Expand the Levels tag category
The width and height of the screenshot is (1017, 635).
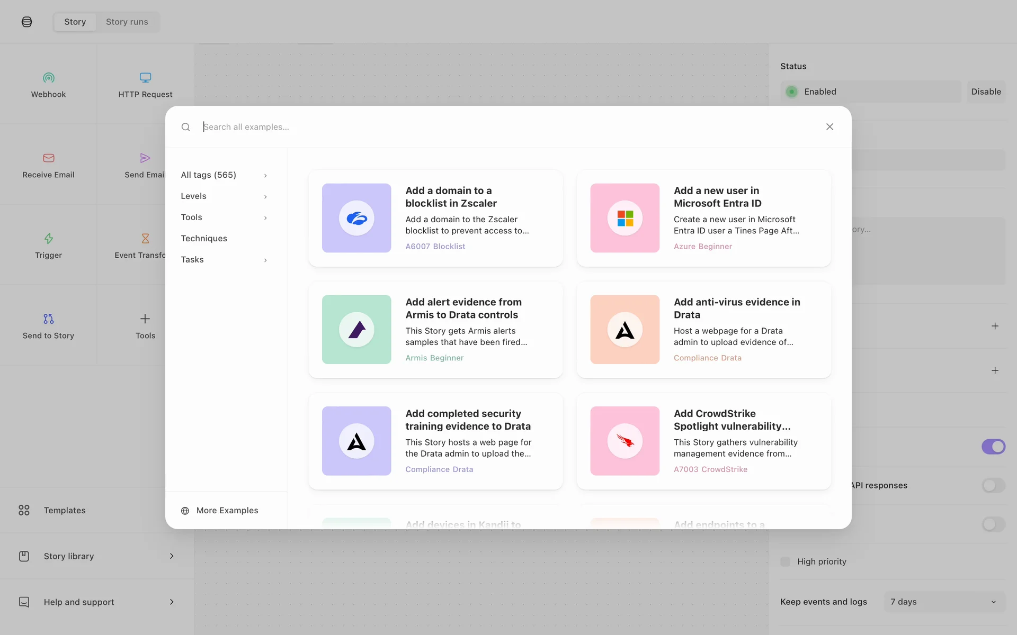pyautogui.click(x=224, y=196)
